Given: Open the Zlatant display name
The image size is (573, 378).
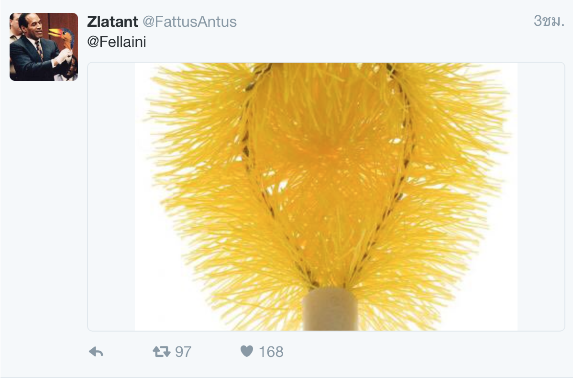Looking at the screenshot, I should [x=112, y=22].
